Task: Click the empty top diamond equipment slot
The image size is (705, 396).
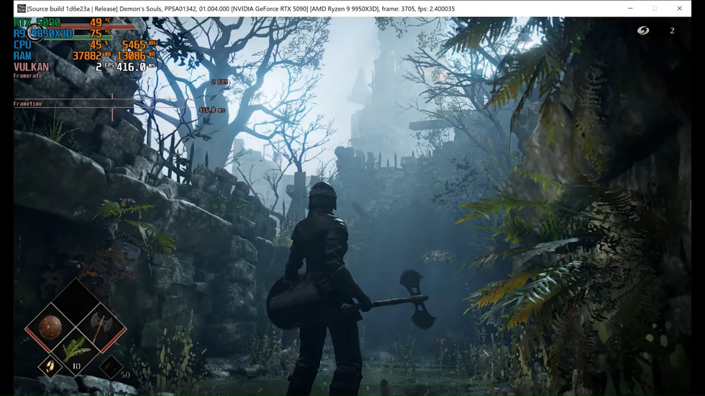Action: [x=76, y=302]
